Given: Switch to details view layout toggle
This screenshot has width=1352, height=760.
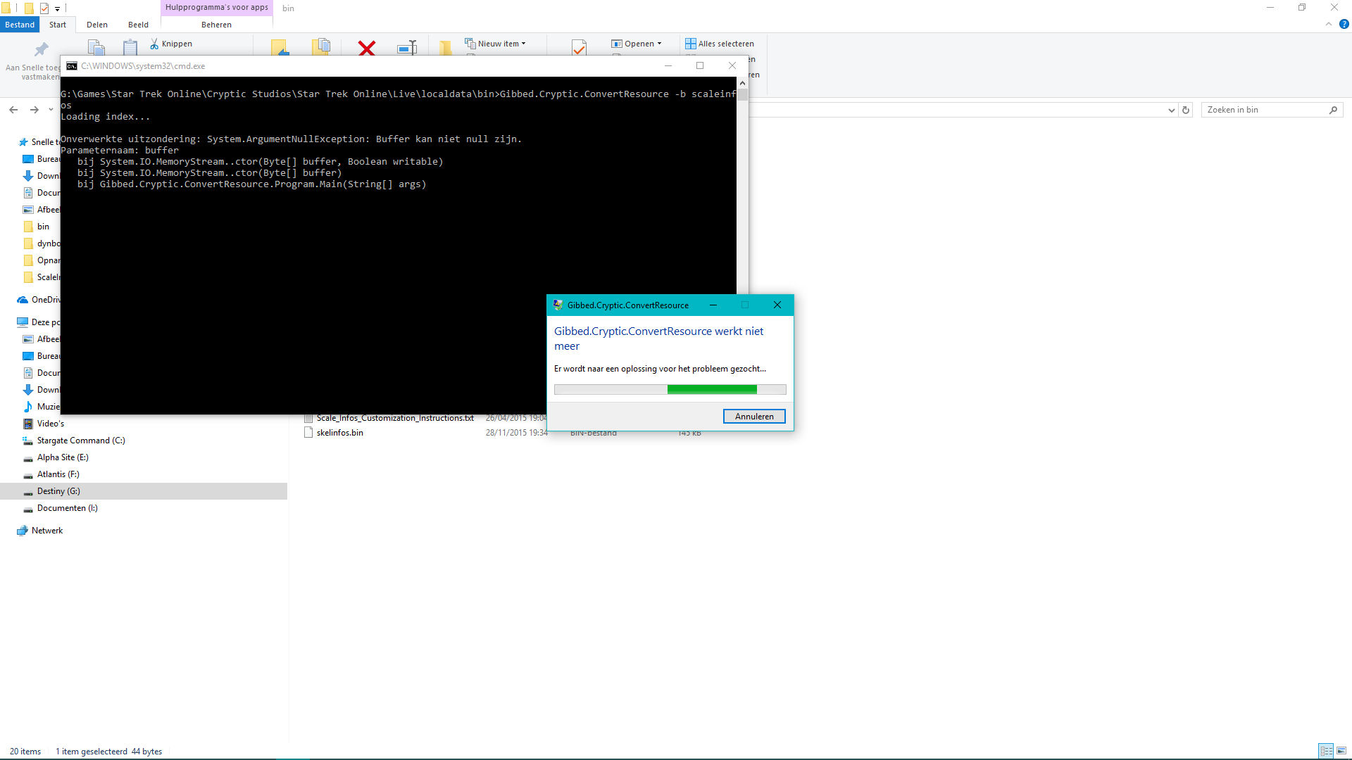Looking at the screenshot, I should click(x=1326, y=751).
